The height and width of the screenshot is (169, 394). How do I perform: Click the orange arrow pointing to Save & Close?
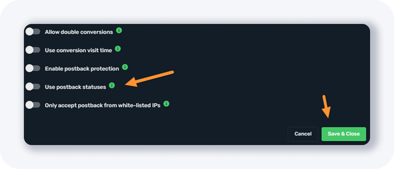point(326,107)
